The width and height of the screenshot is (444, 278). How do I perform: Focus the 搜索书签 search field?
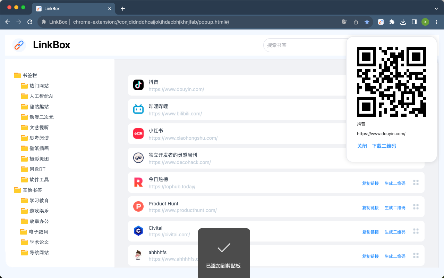(305, 45)
